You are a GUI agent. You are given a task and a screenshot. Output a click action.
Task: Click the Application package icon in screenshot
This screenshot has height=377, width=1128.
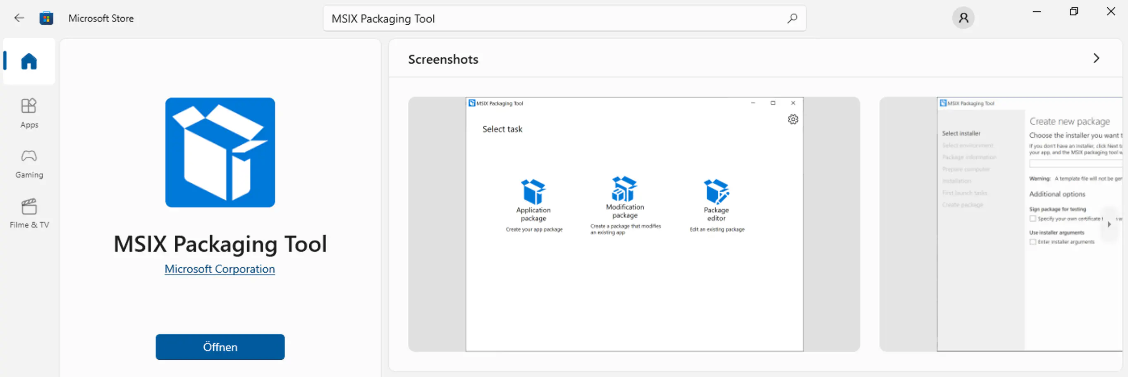[x=533, y=192]
